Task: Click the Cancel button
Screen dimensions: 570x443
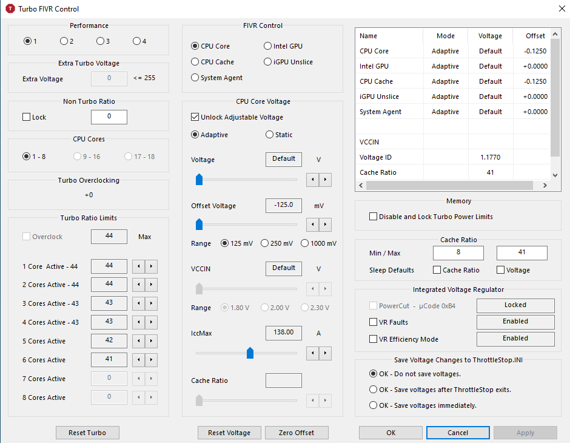Action: [x=458, y=433]
